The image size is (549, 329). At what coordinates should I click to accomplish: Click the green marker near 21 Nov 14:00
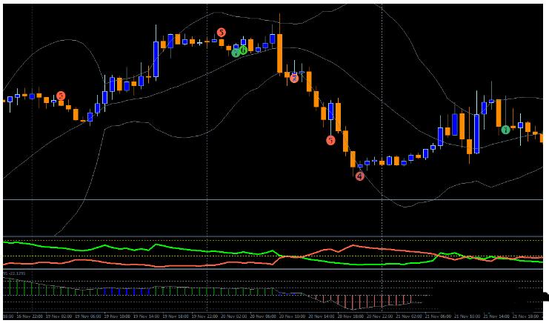pyautogui.click(x=505, y=130)
